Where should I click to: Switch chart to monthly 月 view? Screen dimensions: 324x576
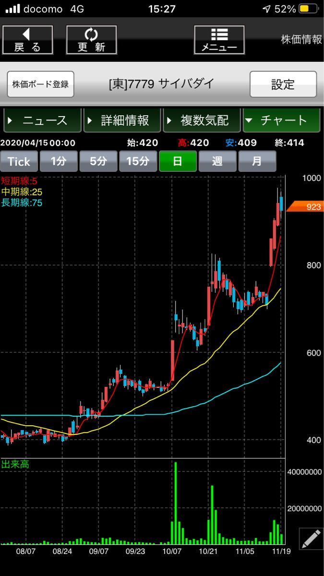click(x=257, y=161)
